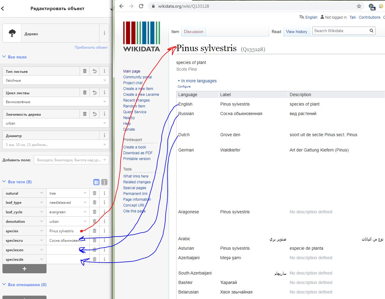Viewport: 385px width, 299px height.
Task: Collapse the Все теги (8) section
Action: point(17,182)
